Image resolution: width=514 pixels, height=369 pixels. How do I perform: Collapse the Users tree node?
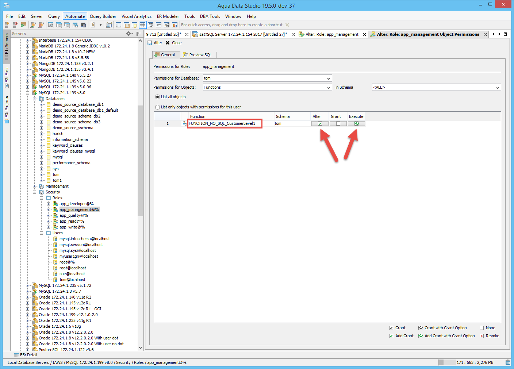pyautogui.click(x=42, y=233)
